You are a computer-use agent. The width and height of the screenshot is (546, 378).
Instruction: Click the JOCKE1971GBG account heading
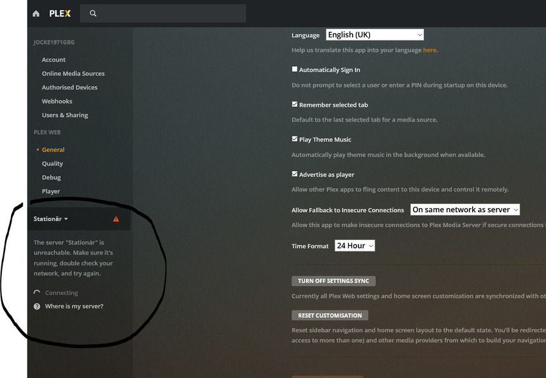tap(54, 42)
